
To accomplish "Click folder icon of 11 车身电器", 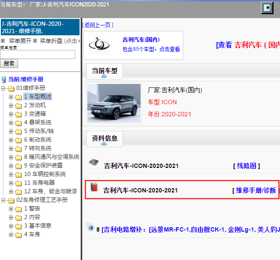I will pos(18,183).
